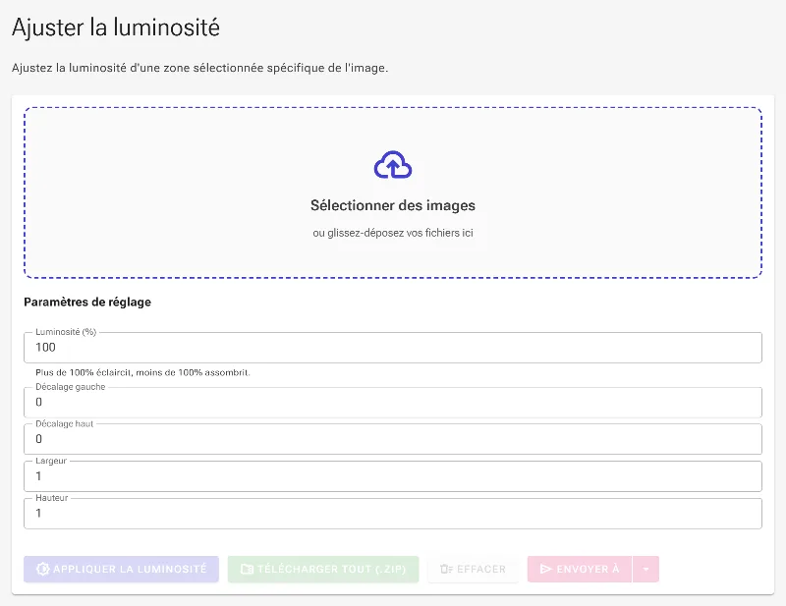Click the send arrow icon on Envoyer à
The width and height of the screenshot is (786, 606).
tap(546, 569)
